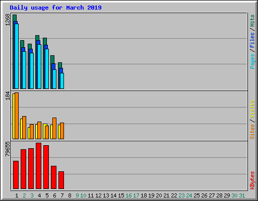Click green day 30 on the x-axis
This screenshot has width=258, height=201.
pyautogui.click(x=234, y=195)
